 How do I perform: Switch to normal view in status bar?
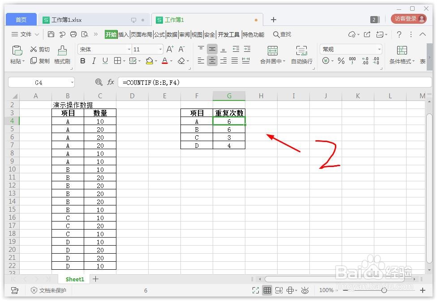[x=267, y=290]
